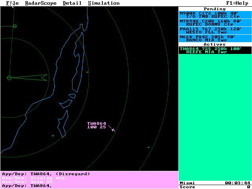Click the command line 'App/Dep: TWA864,' at bottom
252x189 pixels.
pyautogui.click(x=27, y=186)
